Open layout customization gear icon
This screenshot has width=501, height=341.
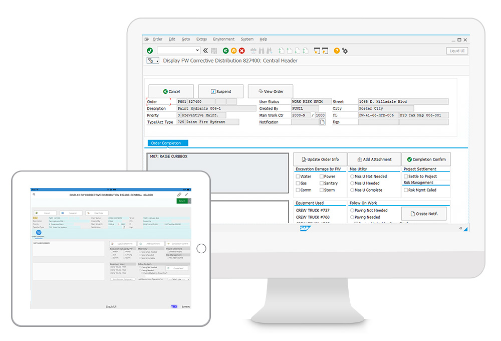tap(345, 51)
